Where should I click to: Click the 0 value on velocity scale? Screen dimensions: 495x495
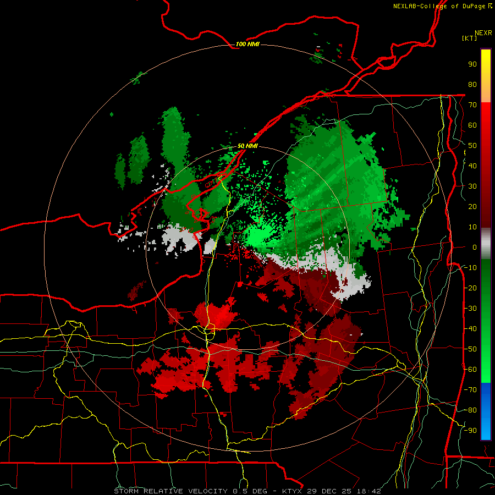point(475,247)
